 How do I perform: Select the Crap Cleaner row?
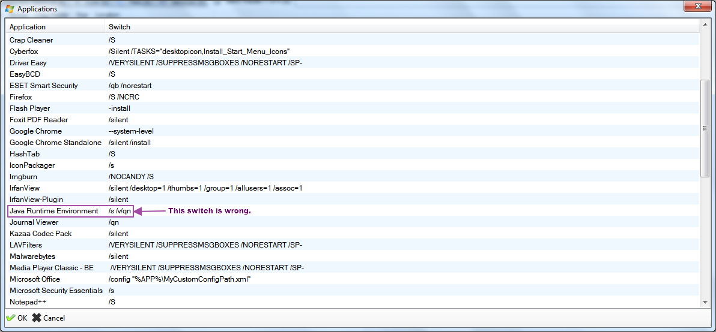click(x=31, y=40)
